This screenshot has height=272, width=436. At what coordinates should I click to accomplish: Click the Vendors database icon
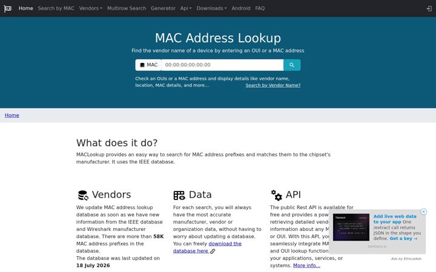click(x=83, y=195)
